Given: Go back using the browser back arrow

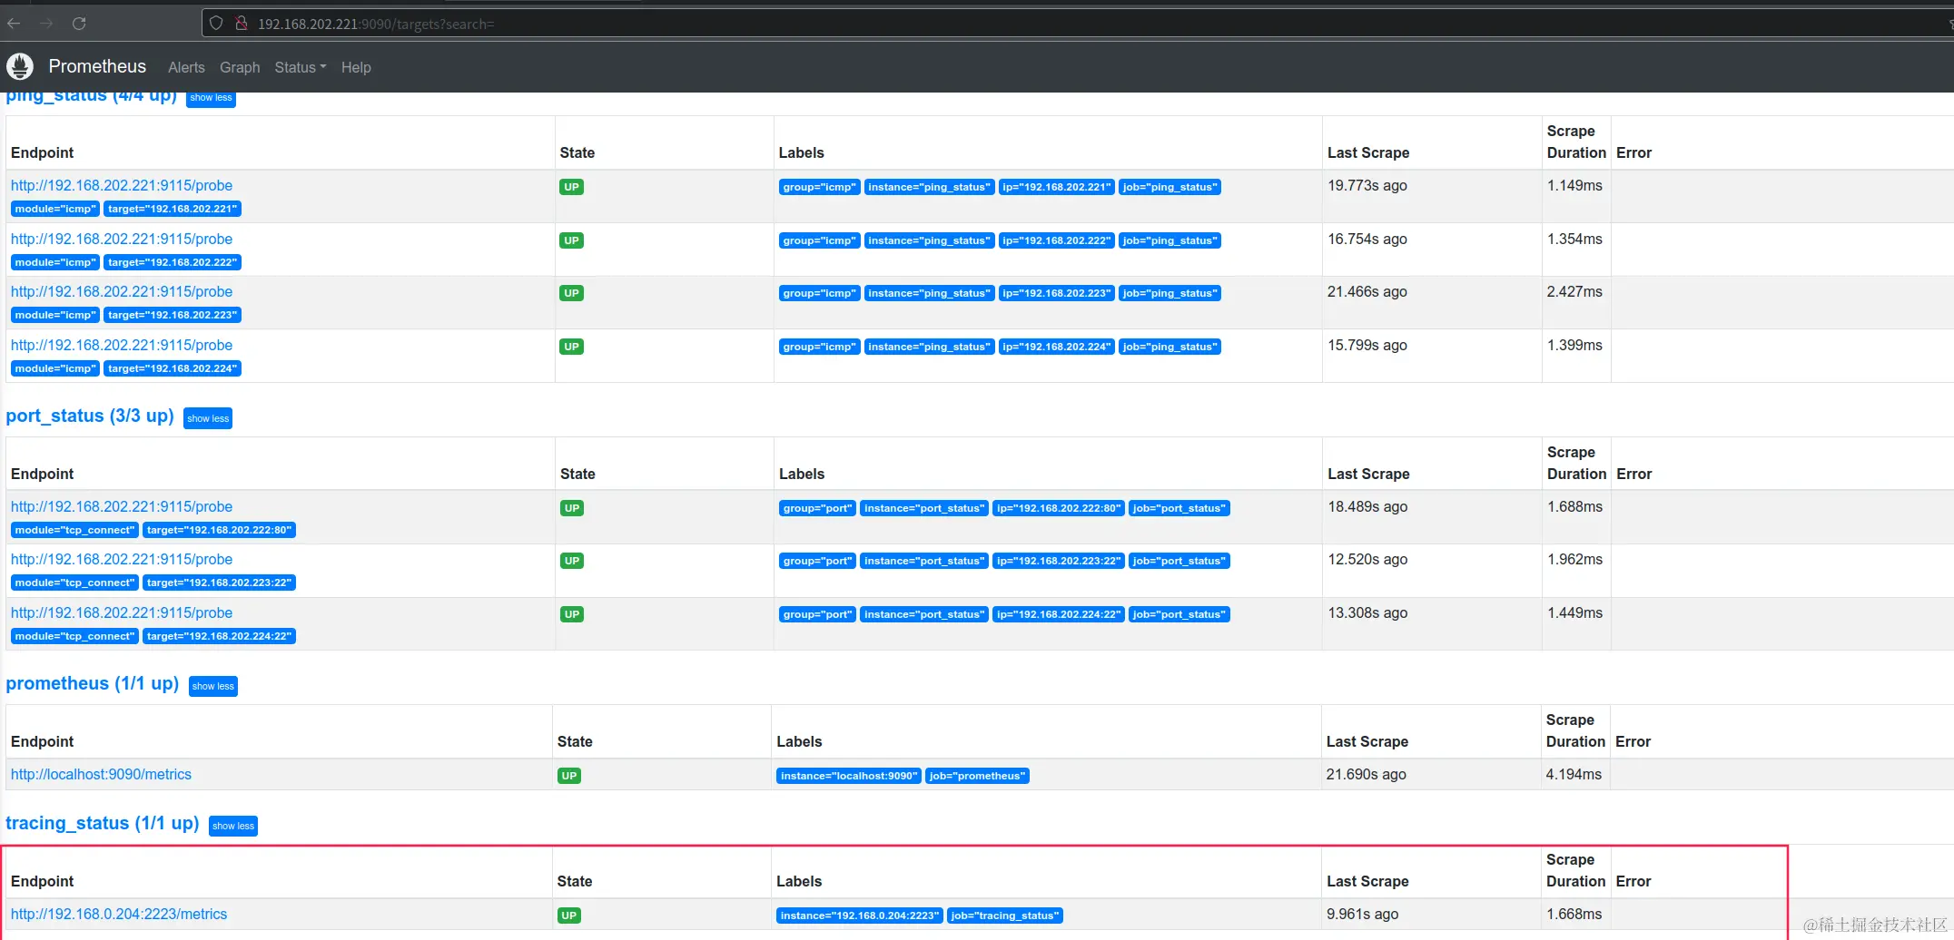Looking at the screenshot, I should pos(14,24).
